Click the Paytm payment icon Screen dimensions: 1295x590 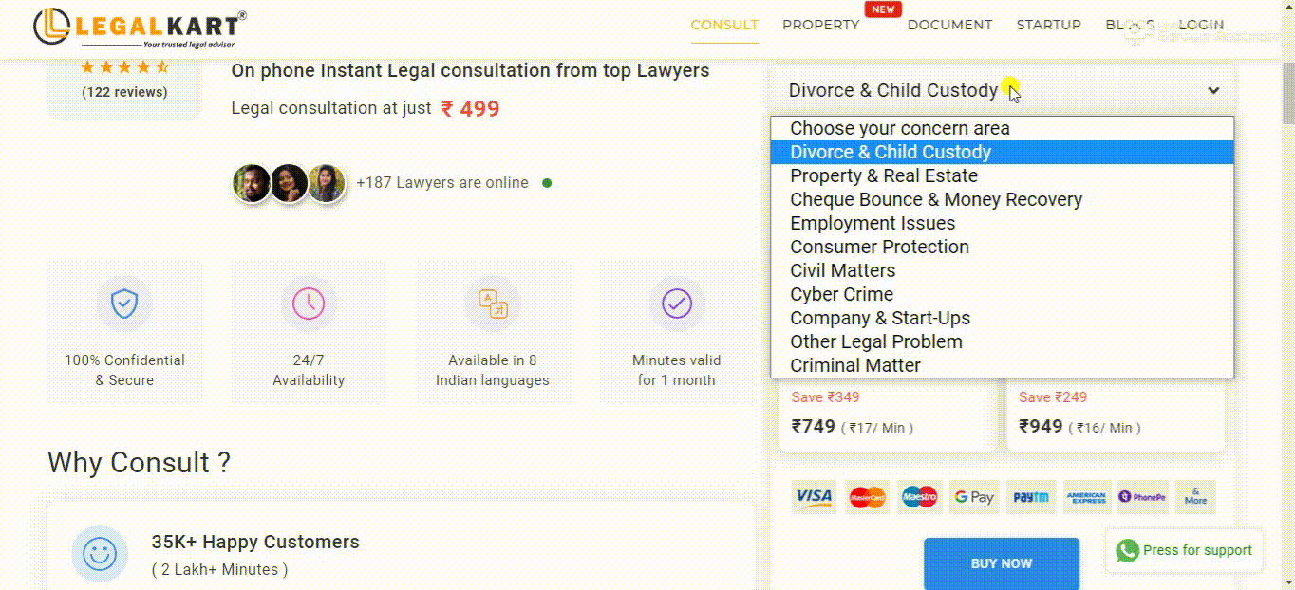coord(1030,497)
